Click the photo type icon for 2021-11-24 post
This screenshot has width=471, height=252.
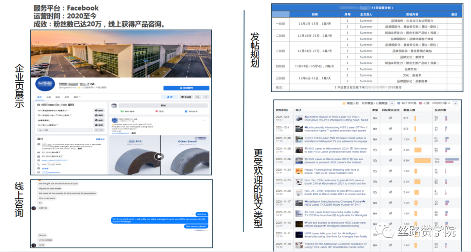point(375,171)
